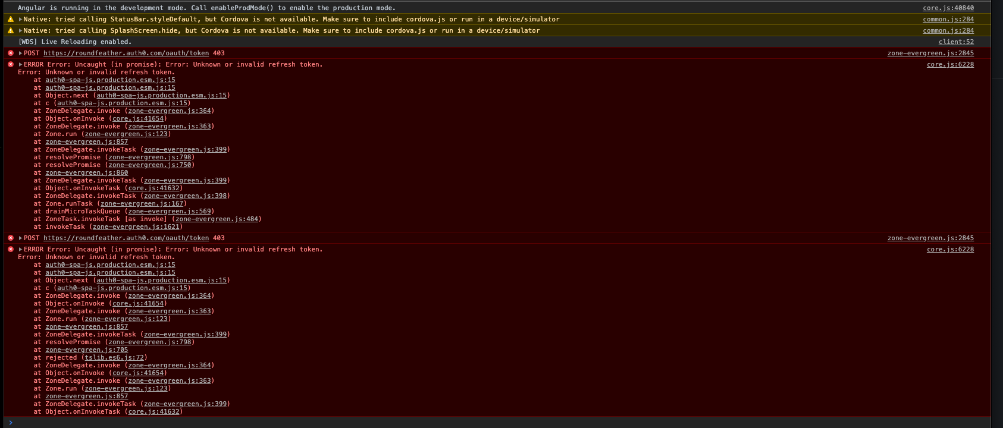
Task: Open invokeTask zone-evergreen.js:1621 link
Action: click(x=136, y=226)
